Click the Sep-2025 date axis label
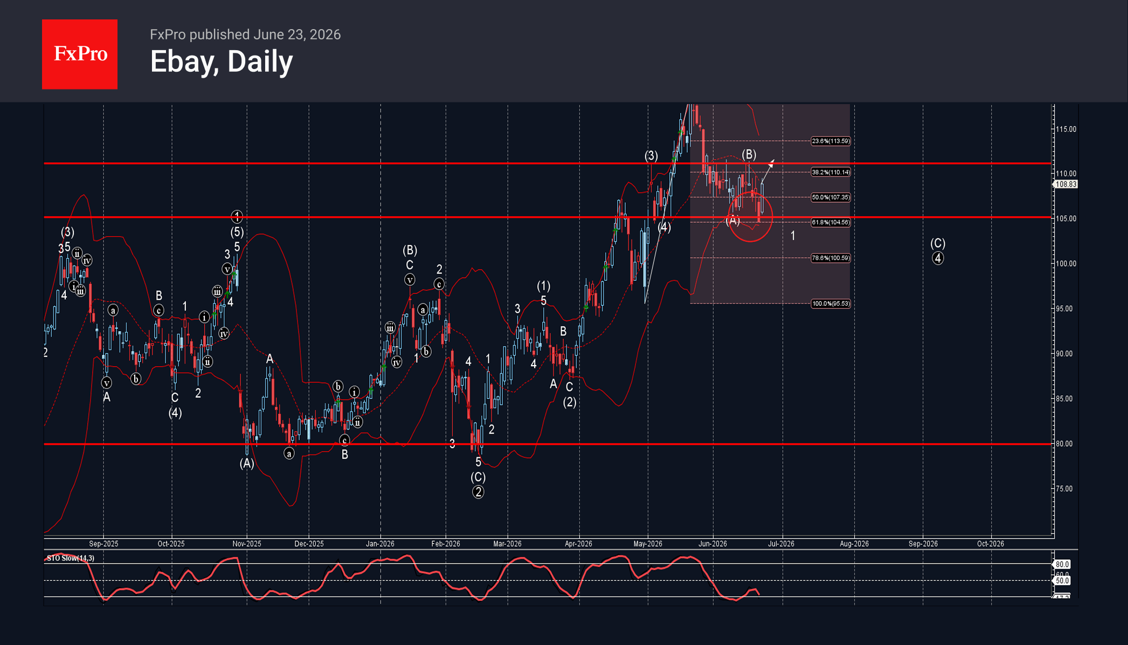 [103, 544]
